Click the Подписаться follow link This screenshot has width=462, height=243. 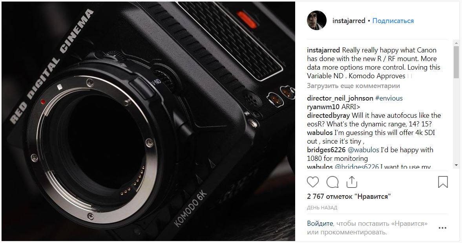(393, 21)
